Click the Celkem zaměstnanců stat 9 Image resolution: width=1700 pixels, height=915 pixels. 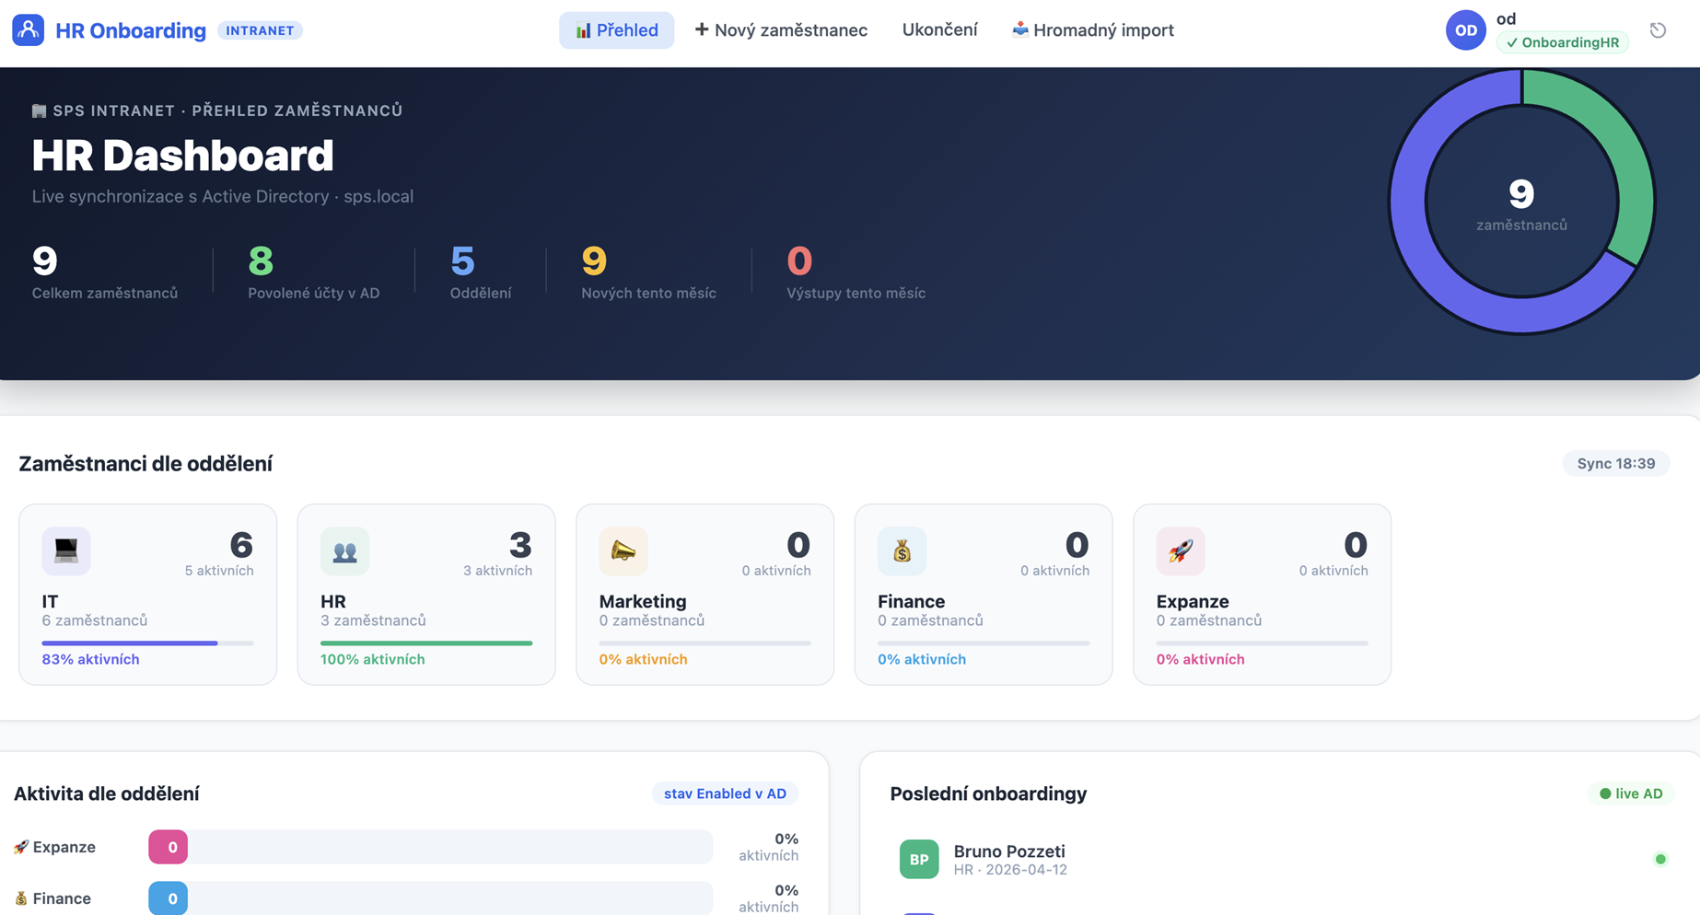(x=105, y=272)
